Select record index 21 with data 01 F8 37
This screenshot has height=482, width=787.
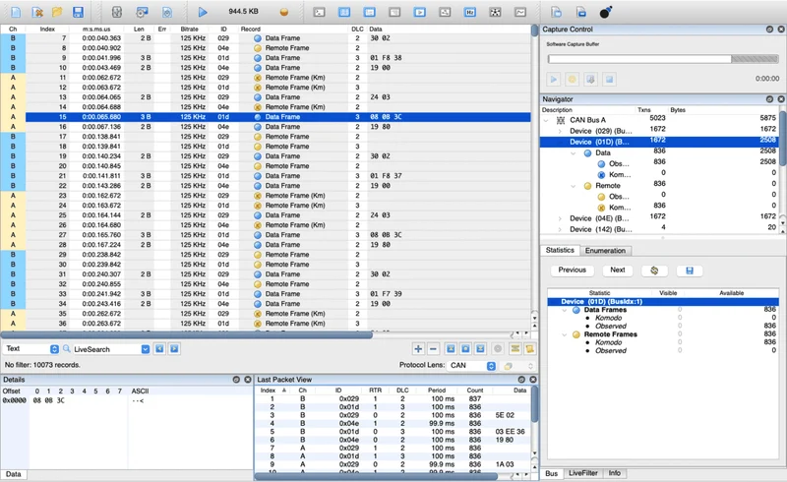(x=266, y=176)
